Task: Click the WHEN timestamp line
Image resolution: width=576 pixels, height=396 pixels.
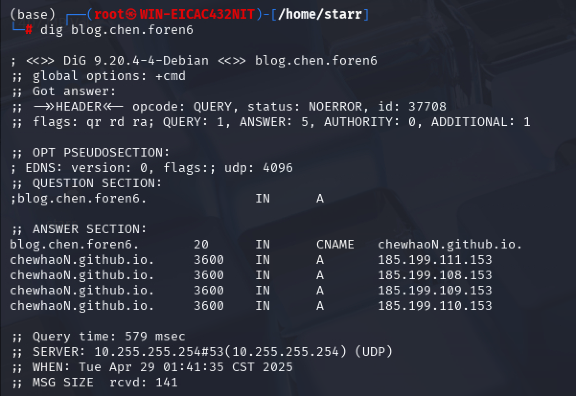Action: 151,367
